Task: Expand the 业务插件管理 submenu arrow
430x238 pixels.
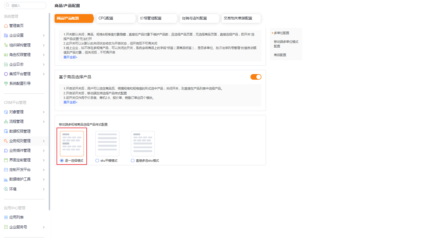Action: pos(44,150)
